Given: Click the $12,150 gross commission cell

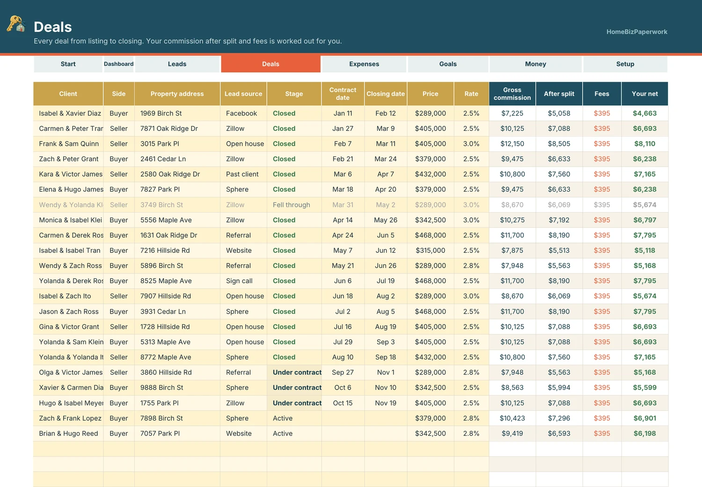Looking at the screenshot, I should click(x=512, y=143).
